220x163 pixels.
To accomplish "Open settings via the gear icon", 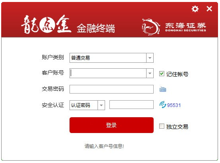I will pos(195,9).
